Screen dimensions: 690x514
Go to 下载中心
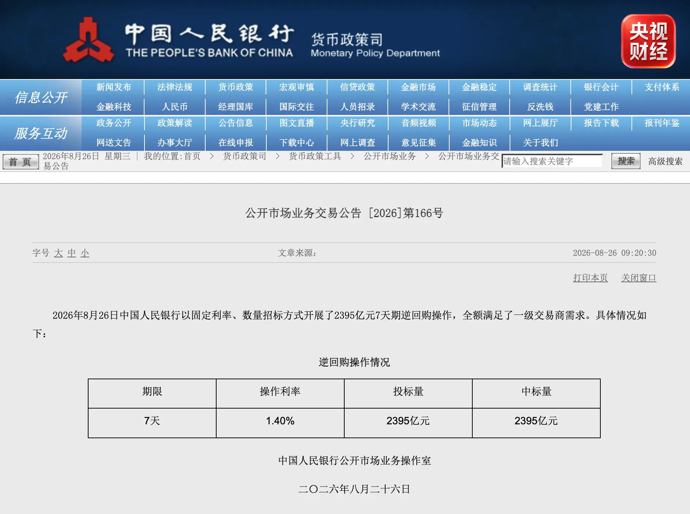(x=296, y=143)
